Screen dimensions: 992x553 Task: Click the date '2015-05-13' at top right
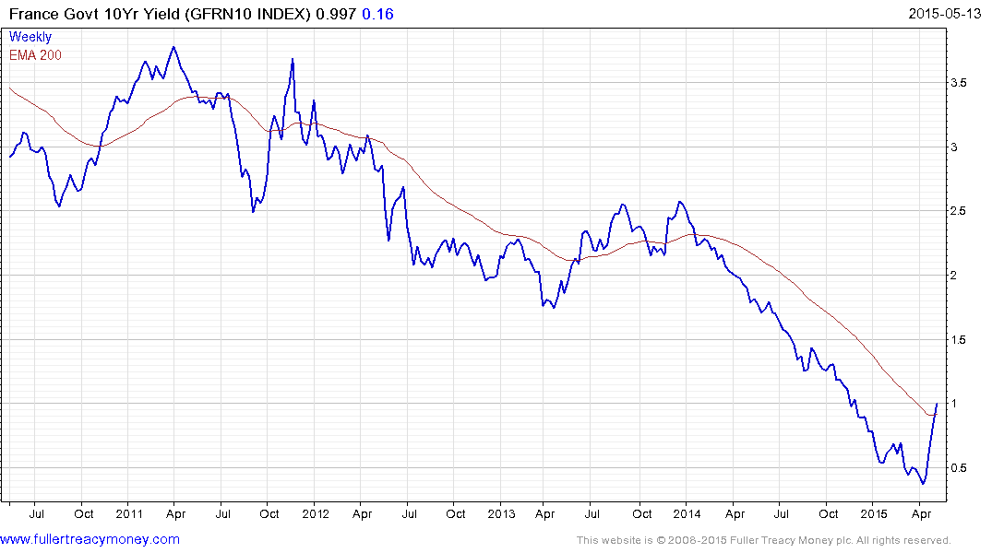945,14
